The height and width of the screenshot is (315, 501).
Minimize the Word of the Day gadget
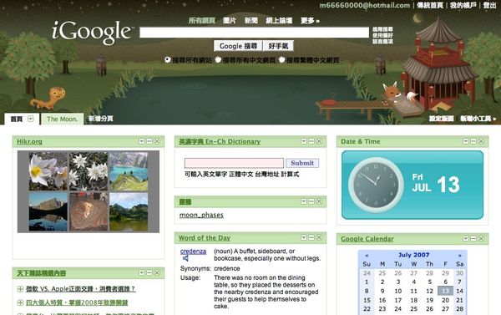tap(311, 237)
